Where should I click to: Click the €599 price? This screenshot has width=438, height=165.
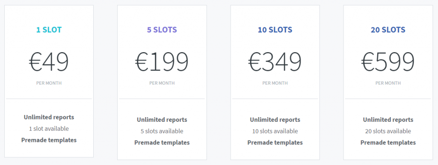pyautogui.click(x=388, y=62)
